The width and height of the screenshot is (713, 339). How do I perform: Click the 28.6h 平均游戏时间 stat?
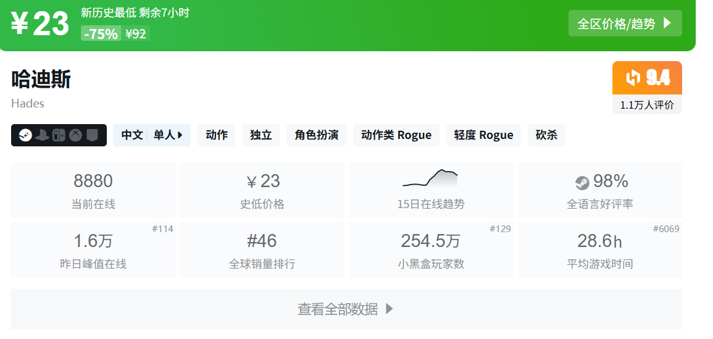[x=600, y=250]
